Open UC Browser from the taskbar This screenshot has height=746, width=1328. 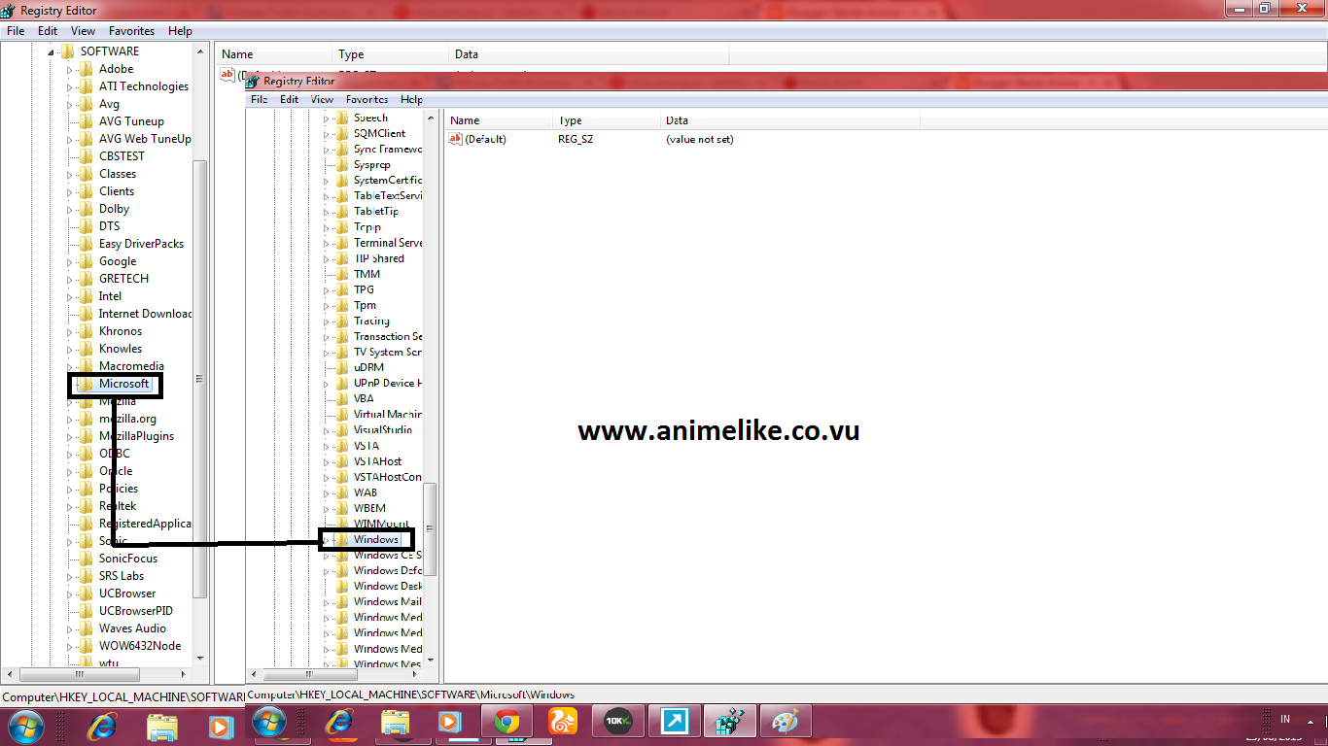(x=563, y=723)
